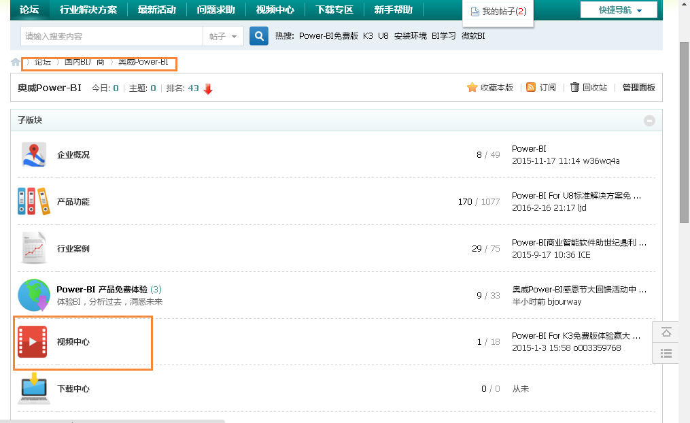Image resolution: width=690 pixels, height=423 pixels.
Task: Open the 下载中心 sub-forum title
Action: point(73,389)
